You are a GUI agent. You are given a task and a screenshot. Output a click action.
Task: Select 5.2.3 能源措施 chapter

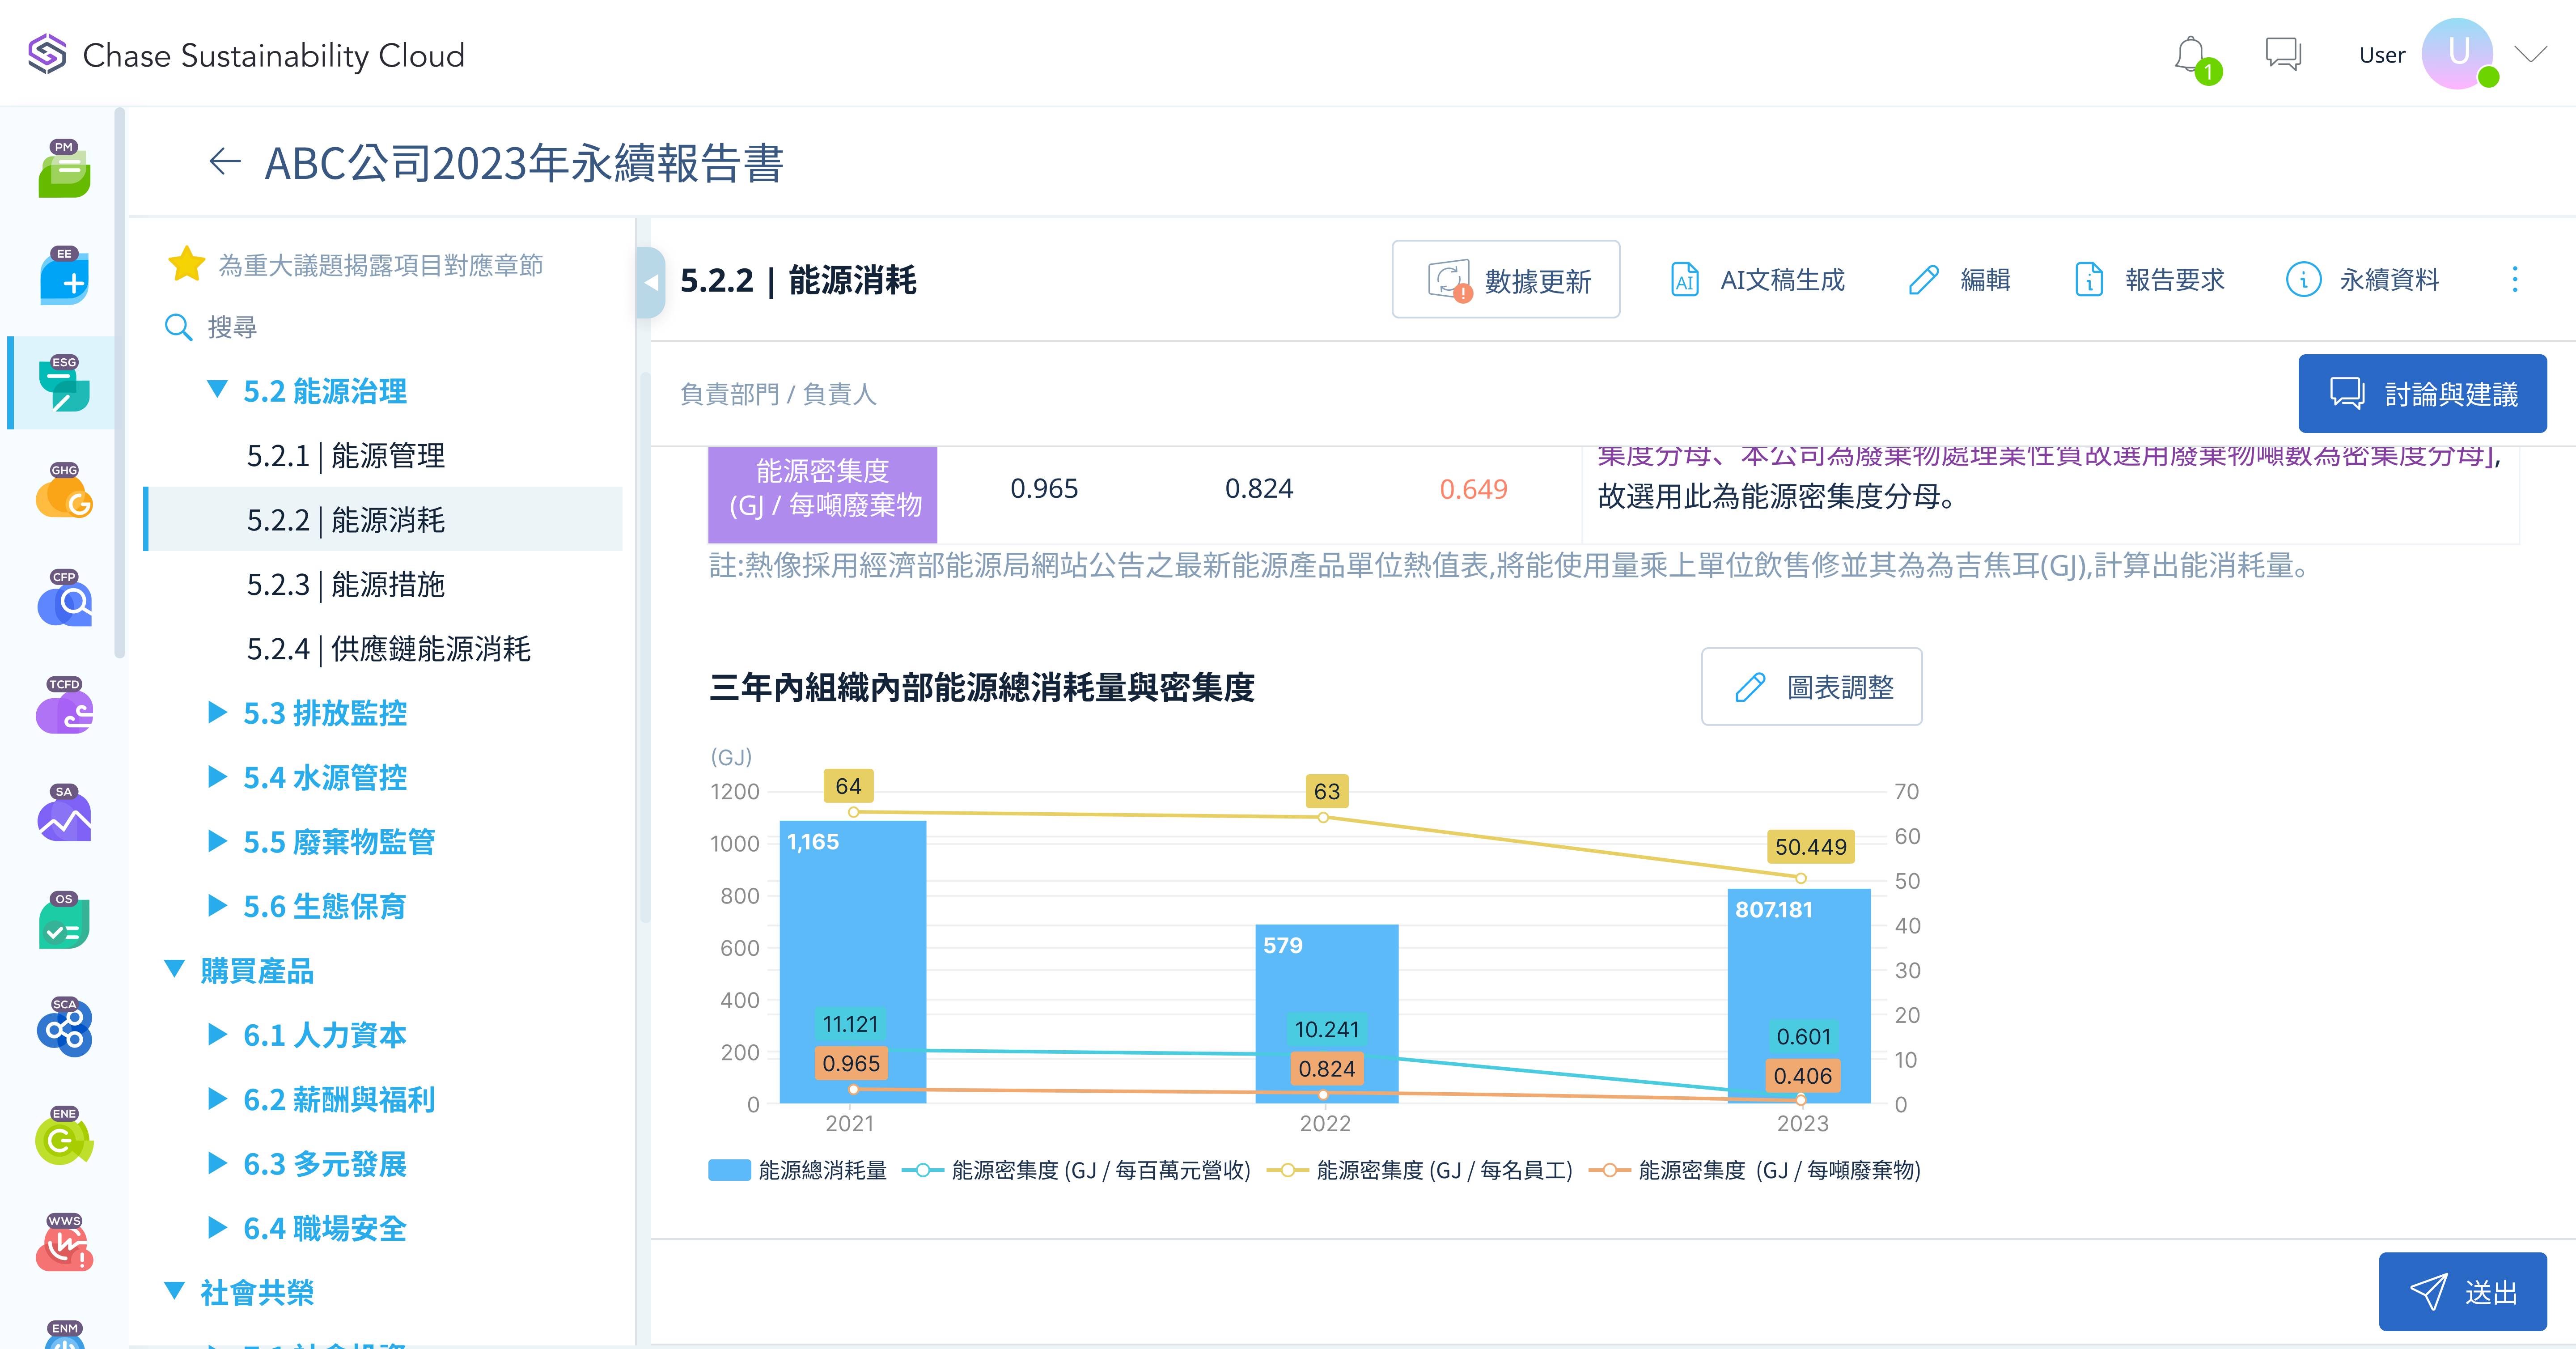click(x=346, y=584)
